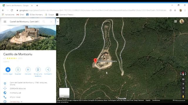The width and height of the screenshot is (188, 105).
Task: Click the address location pin icon
Action: click(x=5, y=84)
